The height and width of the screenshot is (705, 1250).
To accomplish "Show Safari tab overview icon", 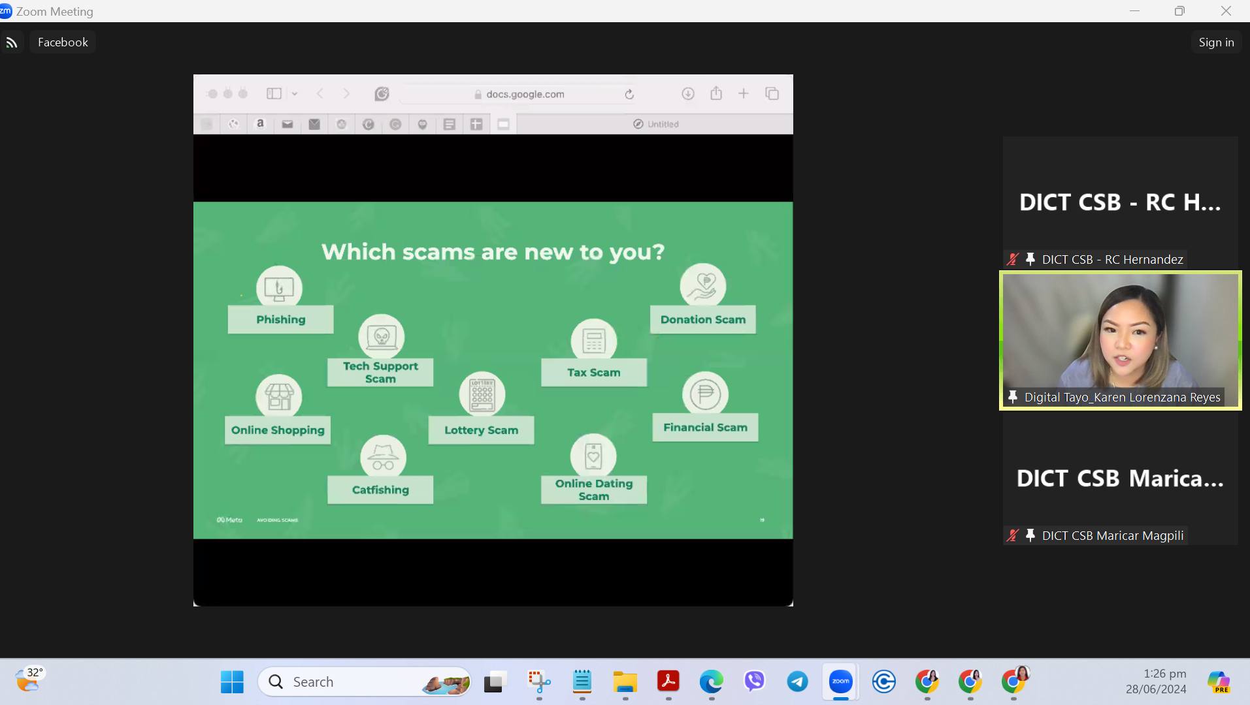I will [772, 94].
